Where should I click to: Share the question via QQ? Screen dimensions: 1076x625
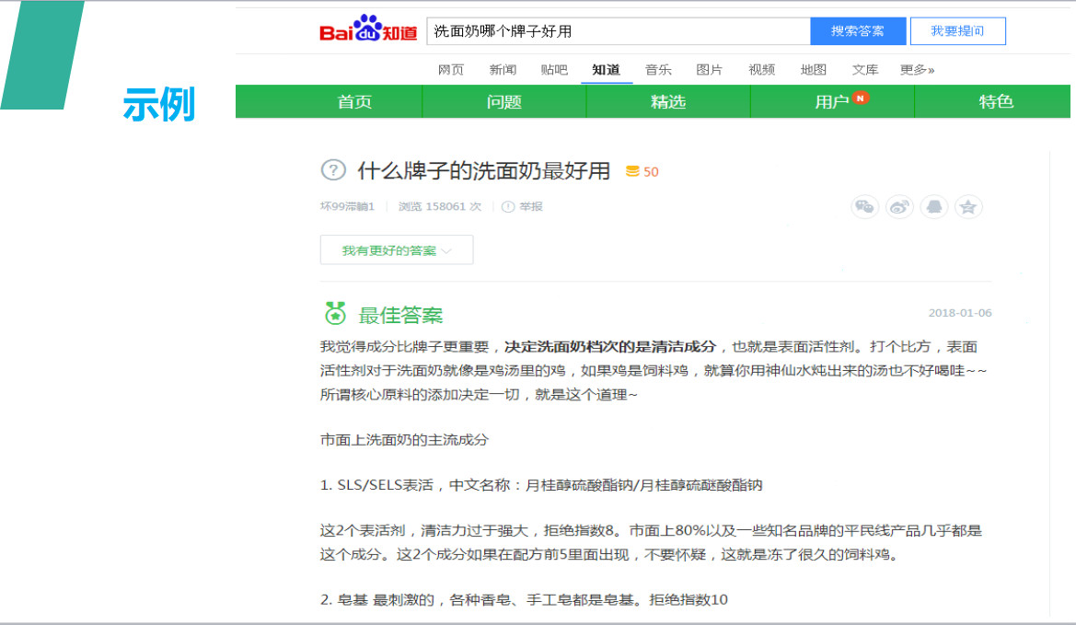(934, 207)
